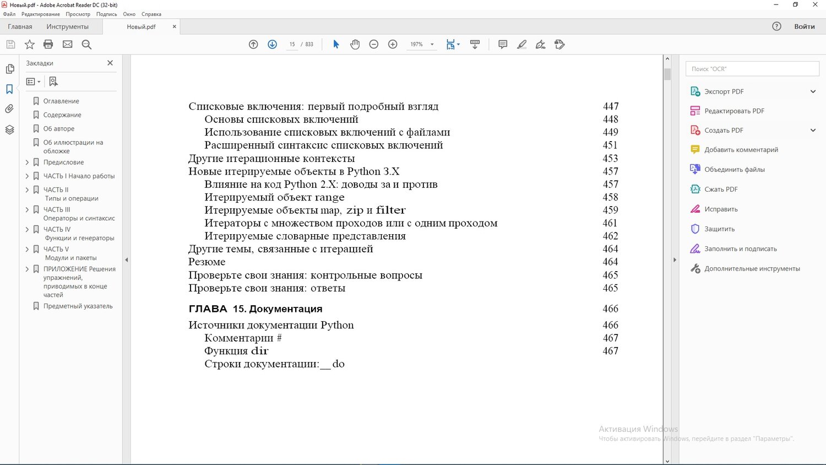Click the Войти sign-in button
Screen dimensions: 826x465
point(805,26)
